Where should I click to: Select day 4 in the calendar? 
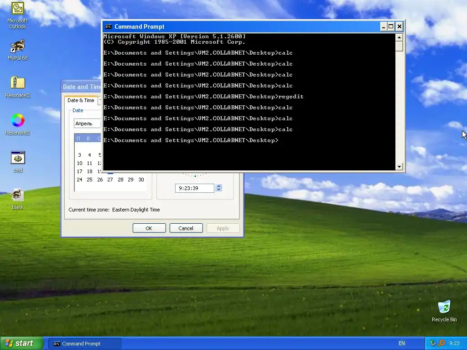[89, 155]
